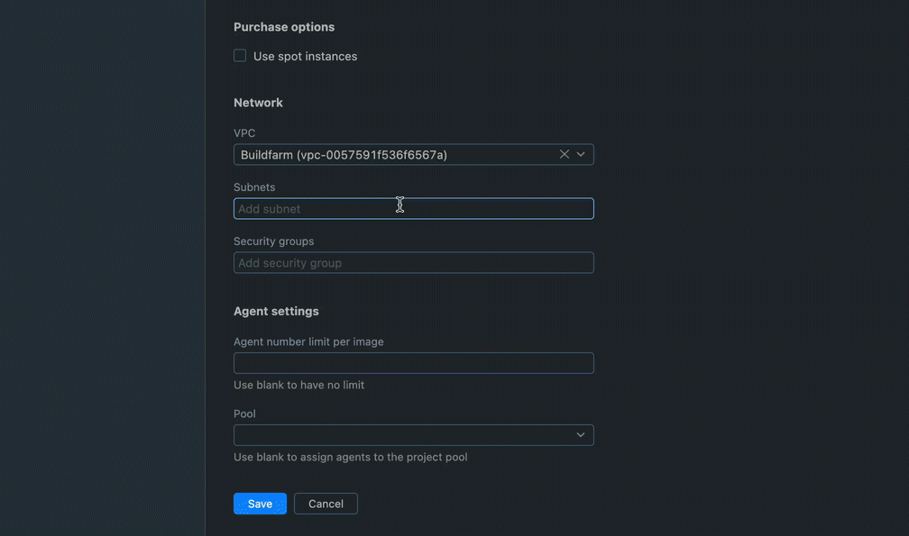
Task: Open the Buildfarm VPC combo box
Action: [x=413, y=155]
